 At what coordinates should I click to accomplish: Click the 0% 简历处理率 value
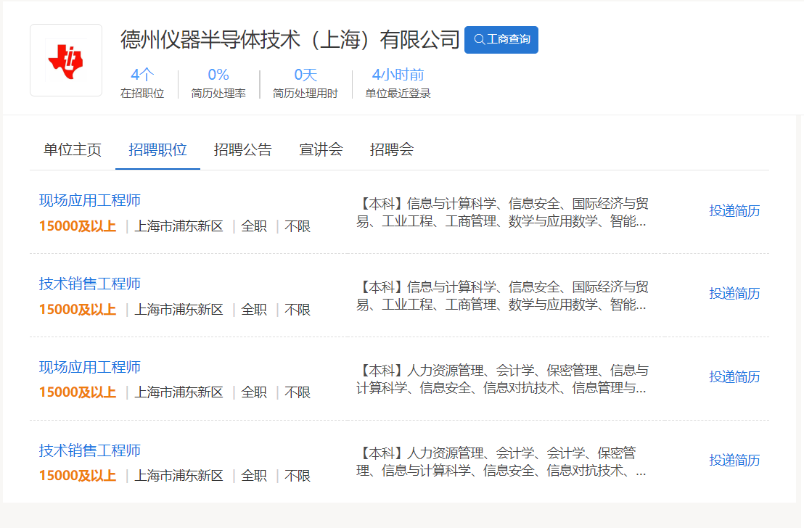point(218,75)
